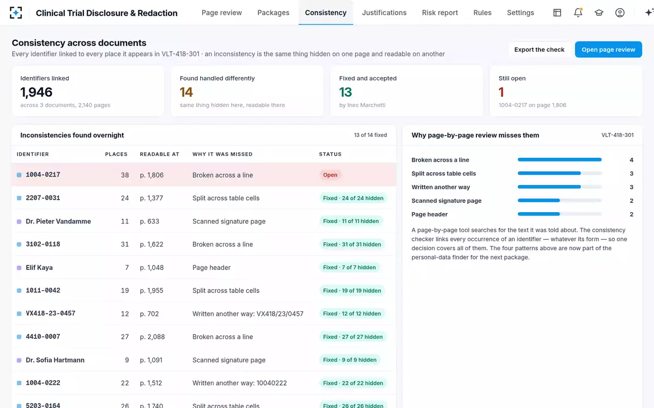
Task: Select identifier 1004-0217 row
Action: click(204, 175)
